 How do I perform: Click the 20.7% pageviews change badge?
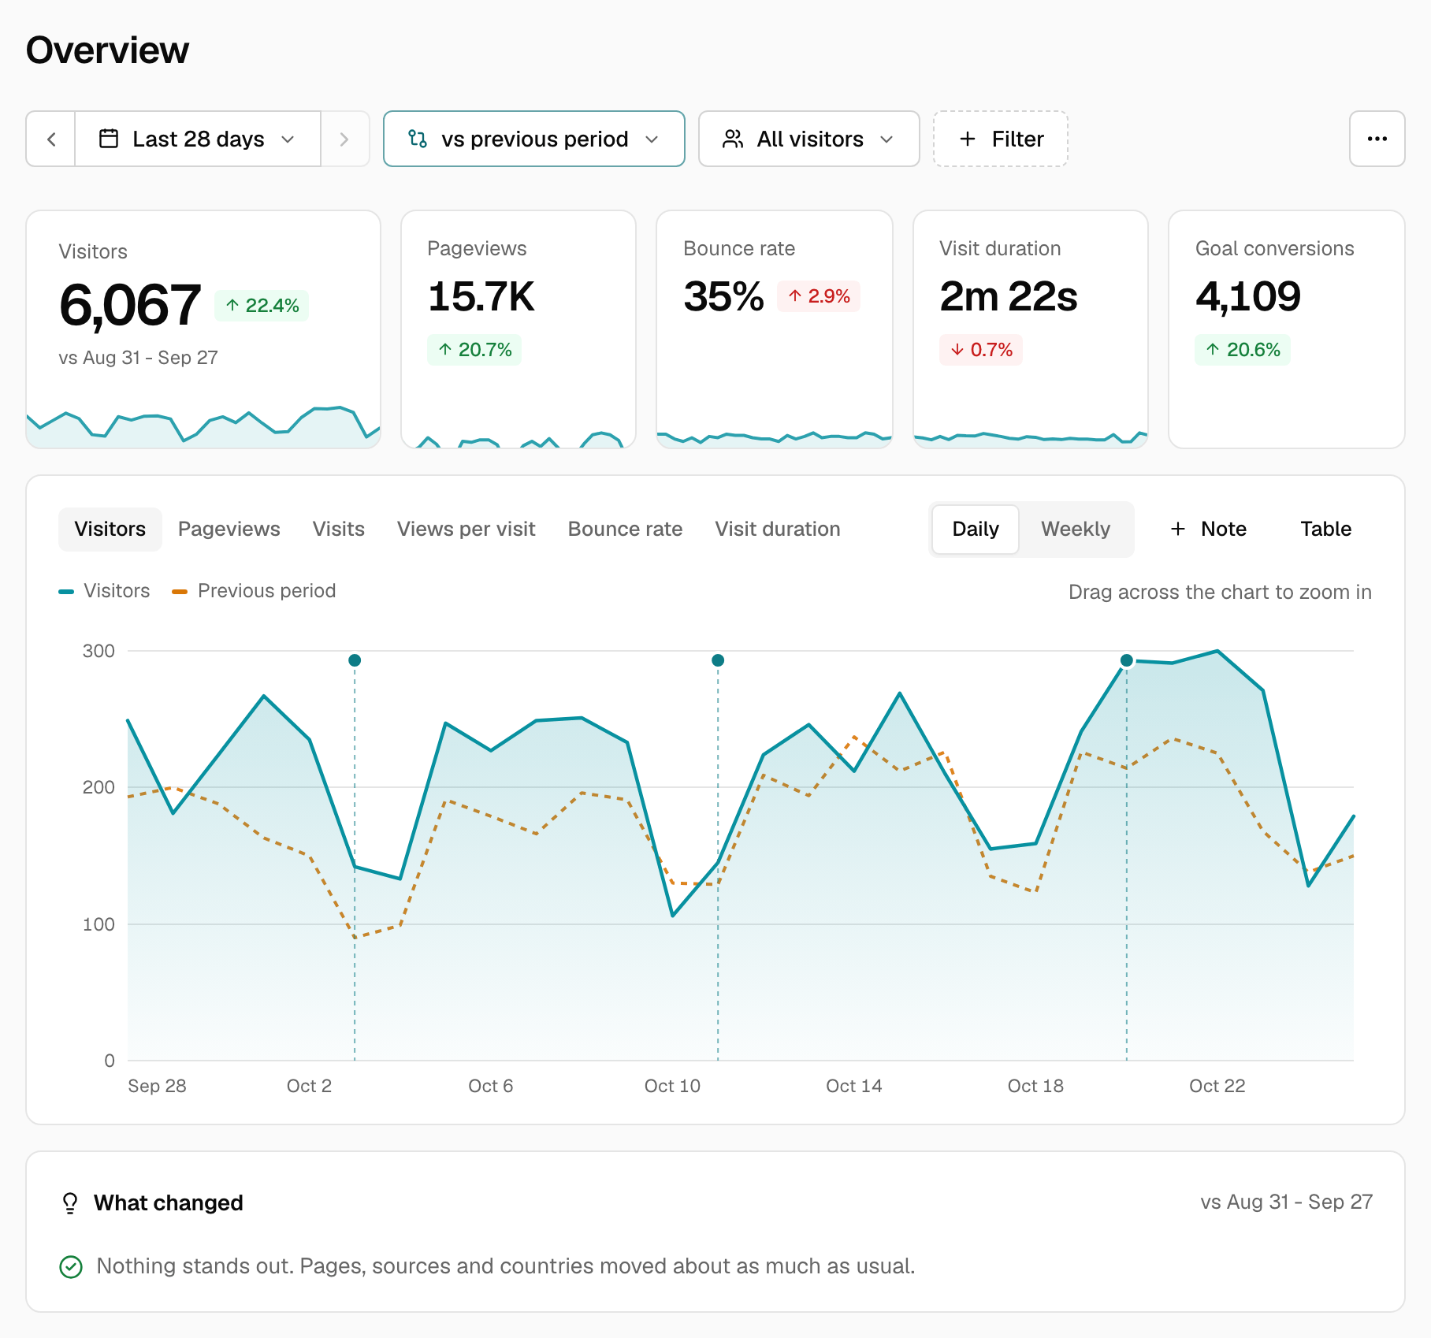[474, 350]
